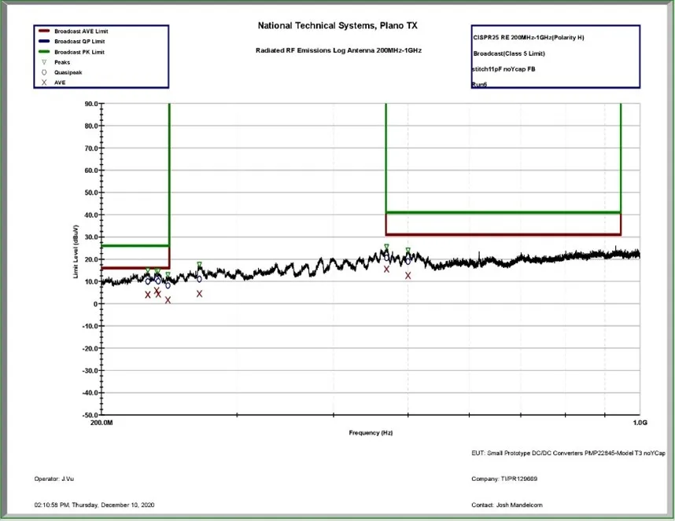The width and height of the screenshot is (675, 521).
Task: Click the green peak triangle near 250 MHz
Action: 200,265
